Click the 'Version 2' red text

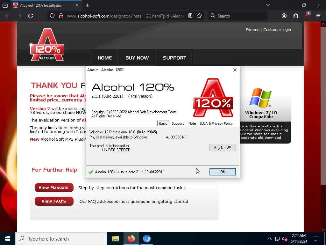click(x=40, y=108)
